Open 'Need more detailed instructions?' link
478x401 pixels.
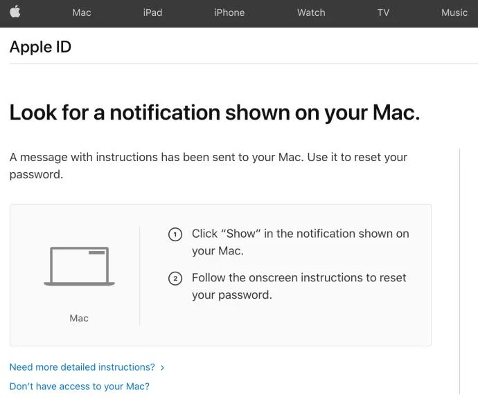tap(82, 367)
